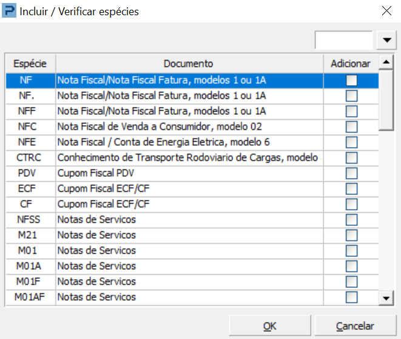Image resolution: width=401 pixels, height=339 pixels.
Task: Click the app icon in title bar
Action: pos(10,11)
